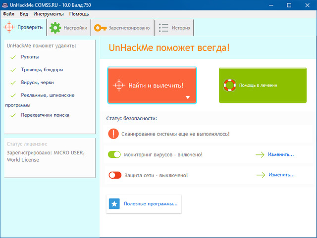This screenshot has width=317, height=238.
Task: Enable the Защита сети toggle
Action: [114, 175]
